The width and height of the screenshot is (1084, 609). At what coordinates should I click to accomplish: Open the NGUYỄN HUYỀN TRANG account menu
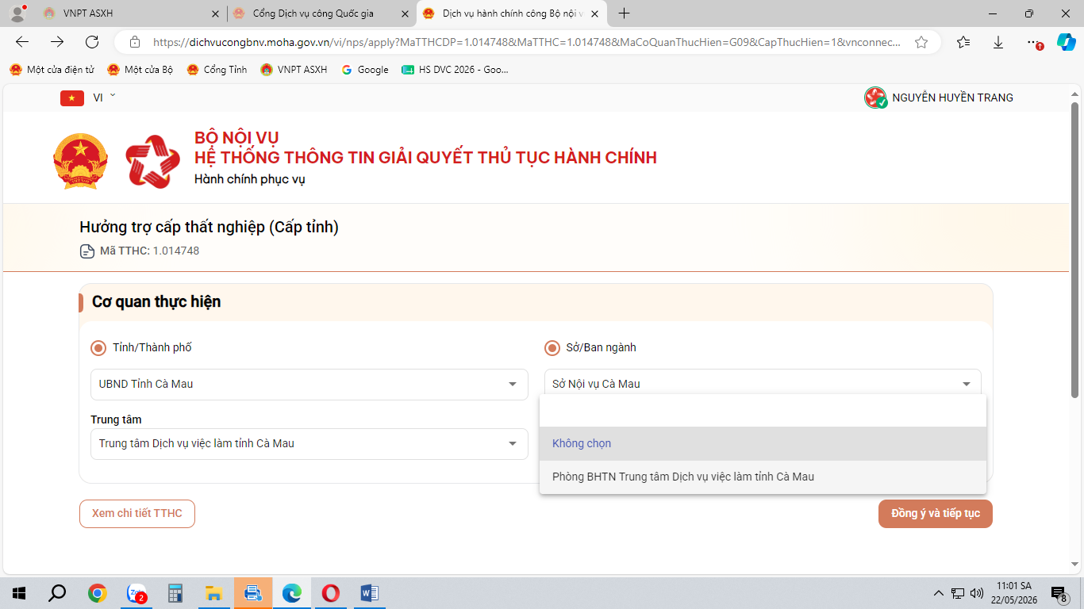click(939, 98)
